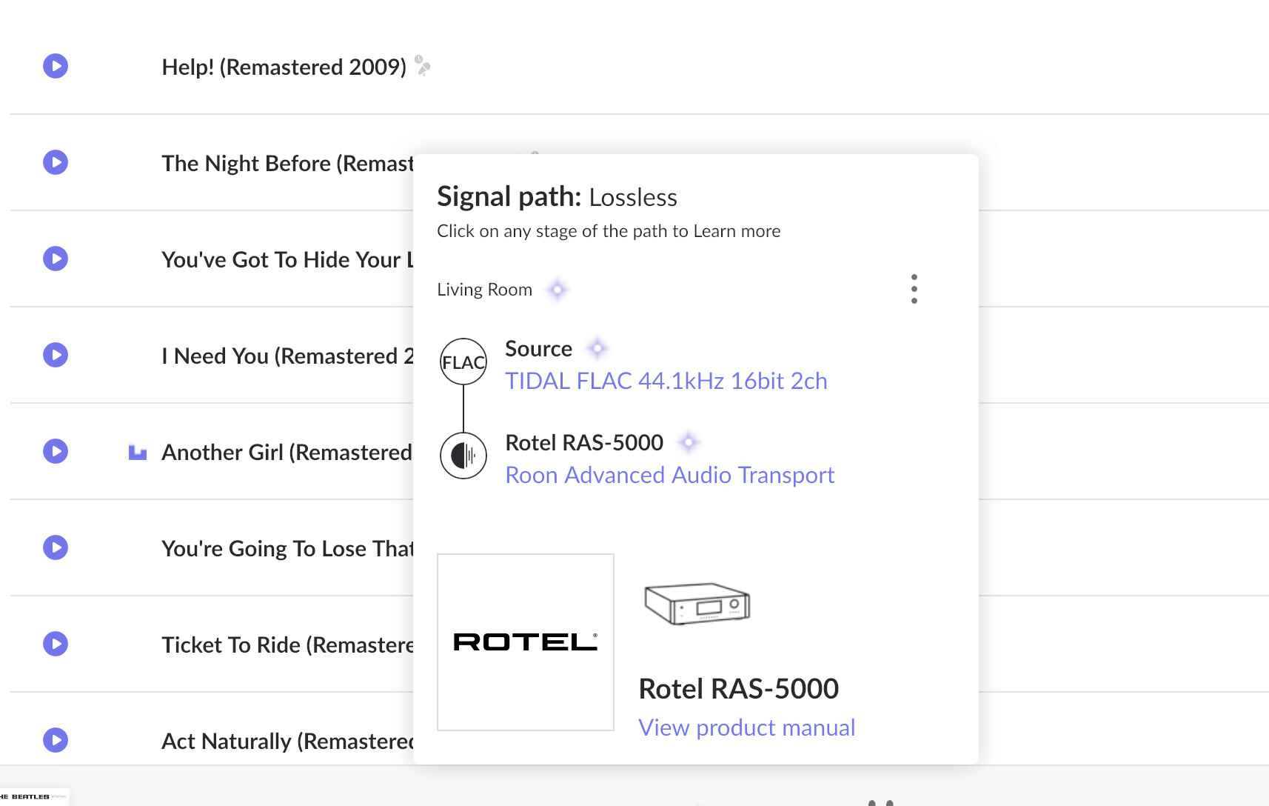Open the three-dot menu beside Living Room

pos(914,289)
